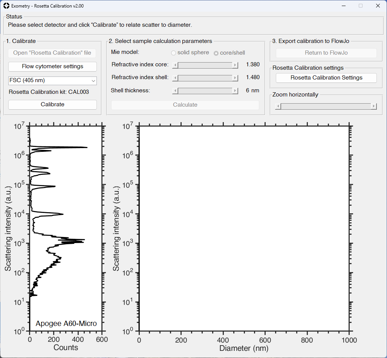Click the Apogee A60-Micro label in histogram

click(x=66, y=323)
